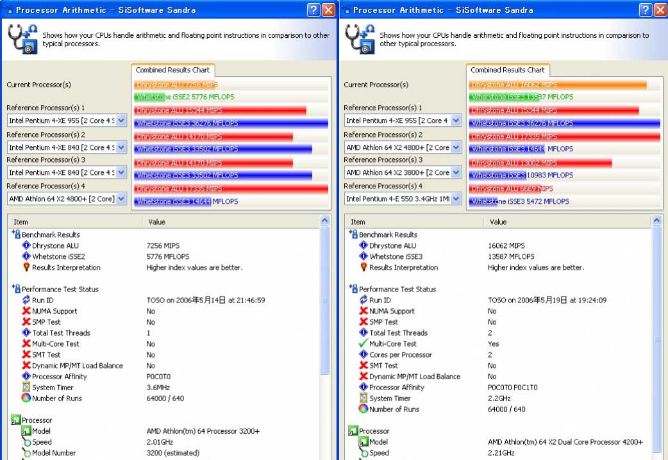The height and width of the screenshot is (460, 668).
Task: Click Results Interpretation icon in left list
Action: pyautogui.click(x=26, y=267)
